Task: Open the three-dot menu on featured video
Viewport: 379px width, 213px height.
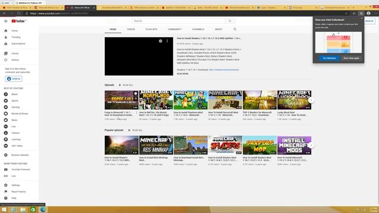Action: pos(167,41)
